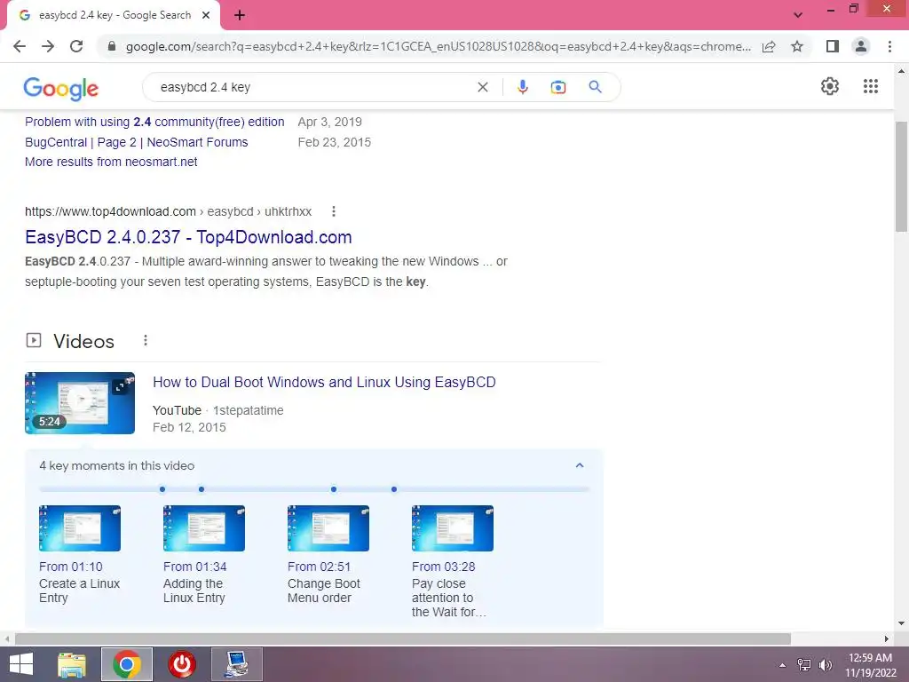Jump to timeline marker for 02:51
The width and height of the screenshot is (909, 682).
[x=334, y=489]
